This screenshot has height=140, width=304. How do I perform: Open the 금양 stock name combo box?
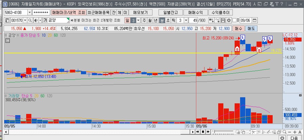56,20
